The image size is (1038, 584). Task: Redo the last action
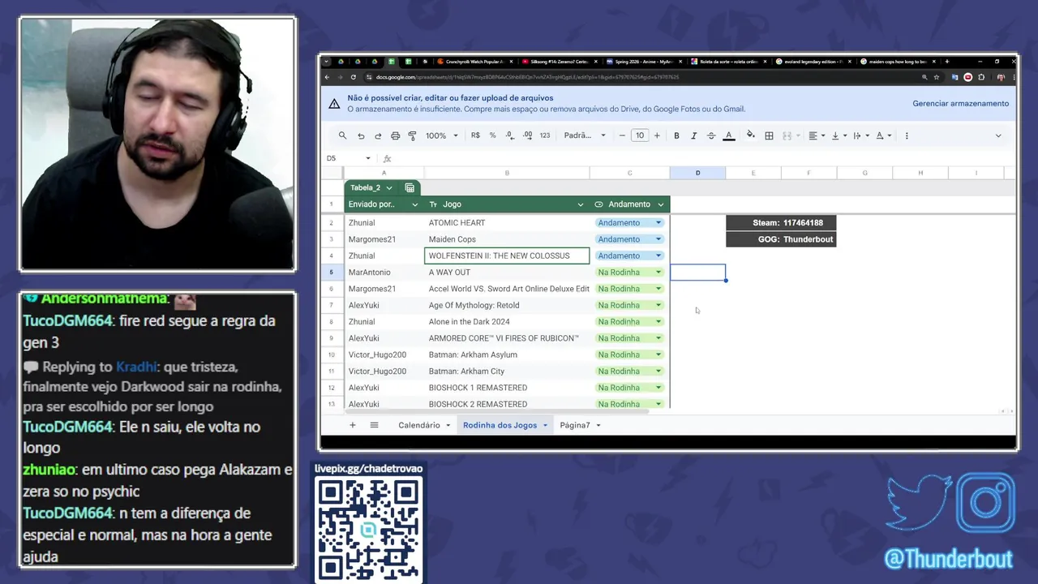coord(378,135)
